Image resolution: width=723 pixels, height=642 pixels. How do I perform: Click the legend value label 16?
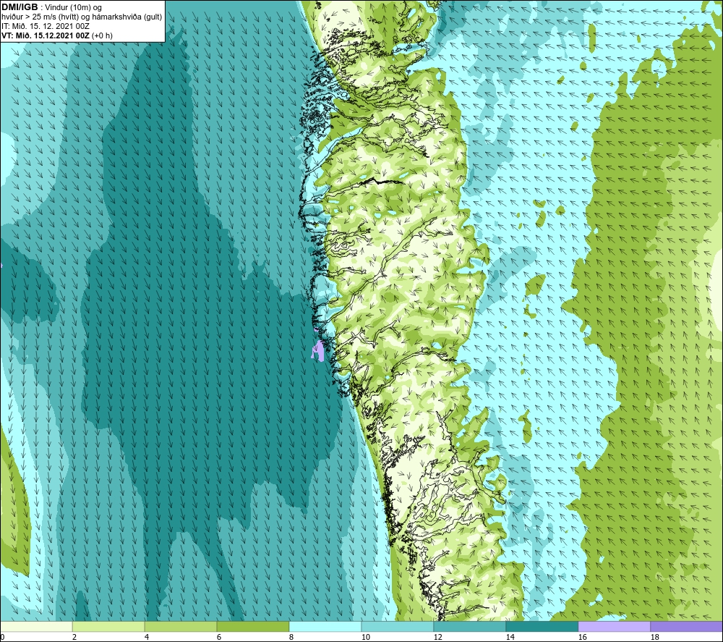point(583,638)
